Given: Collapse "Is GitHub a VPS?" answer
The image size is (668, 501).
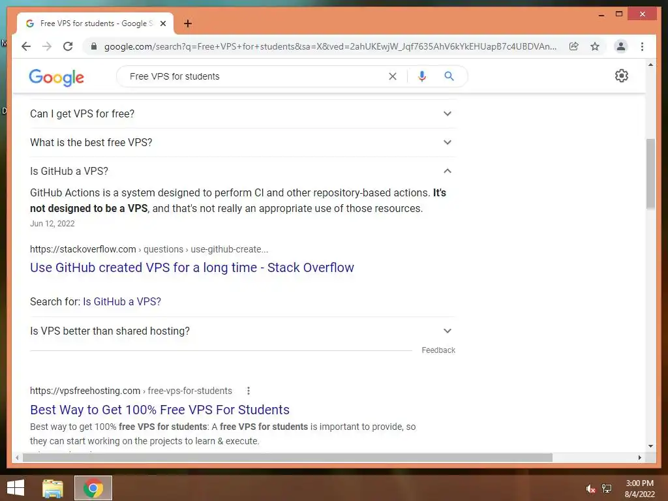Looking at the screenshot, I should point(243,171).
